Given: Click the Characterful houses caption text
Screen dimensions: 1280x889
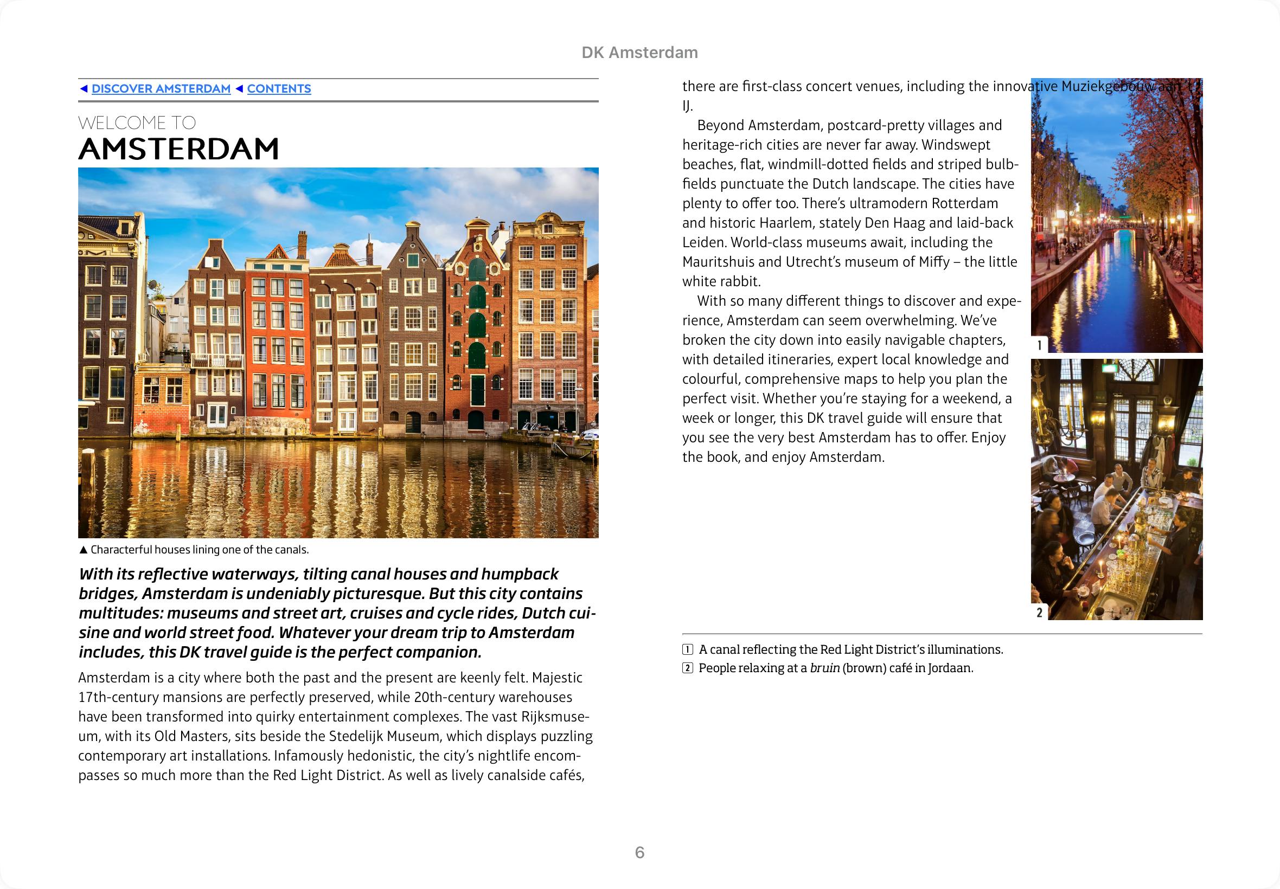Looking at the screenshot, I should point(199,550).
